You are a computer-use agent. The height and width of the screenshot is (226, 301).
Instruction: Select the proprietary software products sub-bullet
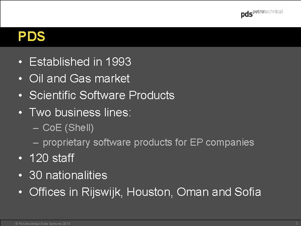coord(148,142)
